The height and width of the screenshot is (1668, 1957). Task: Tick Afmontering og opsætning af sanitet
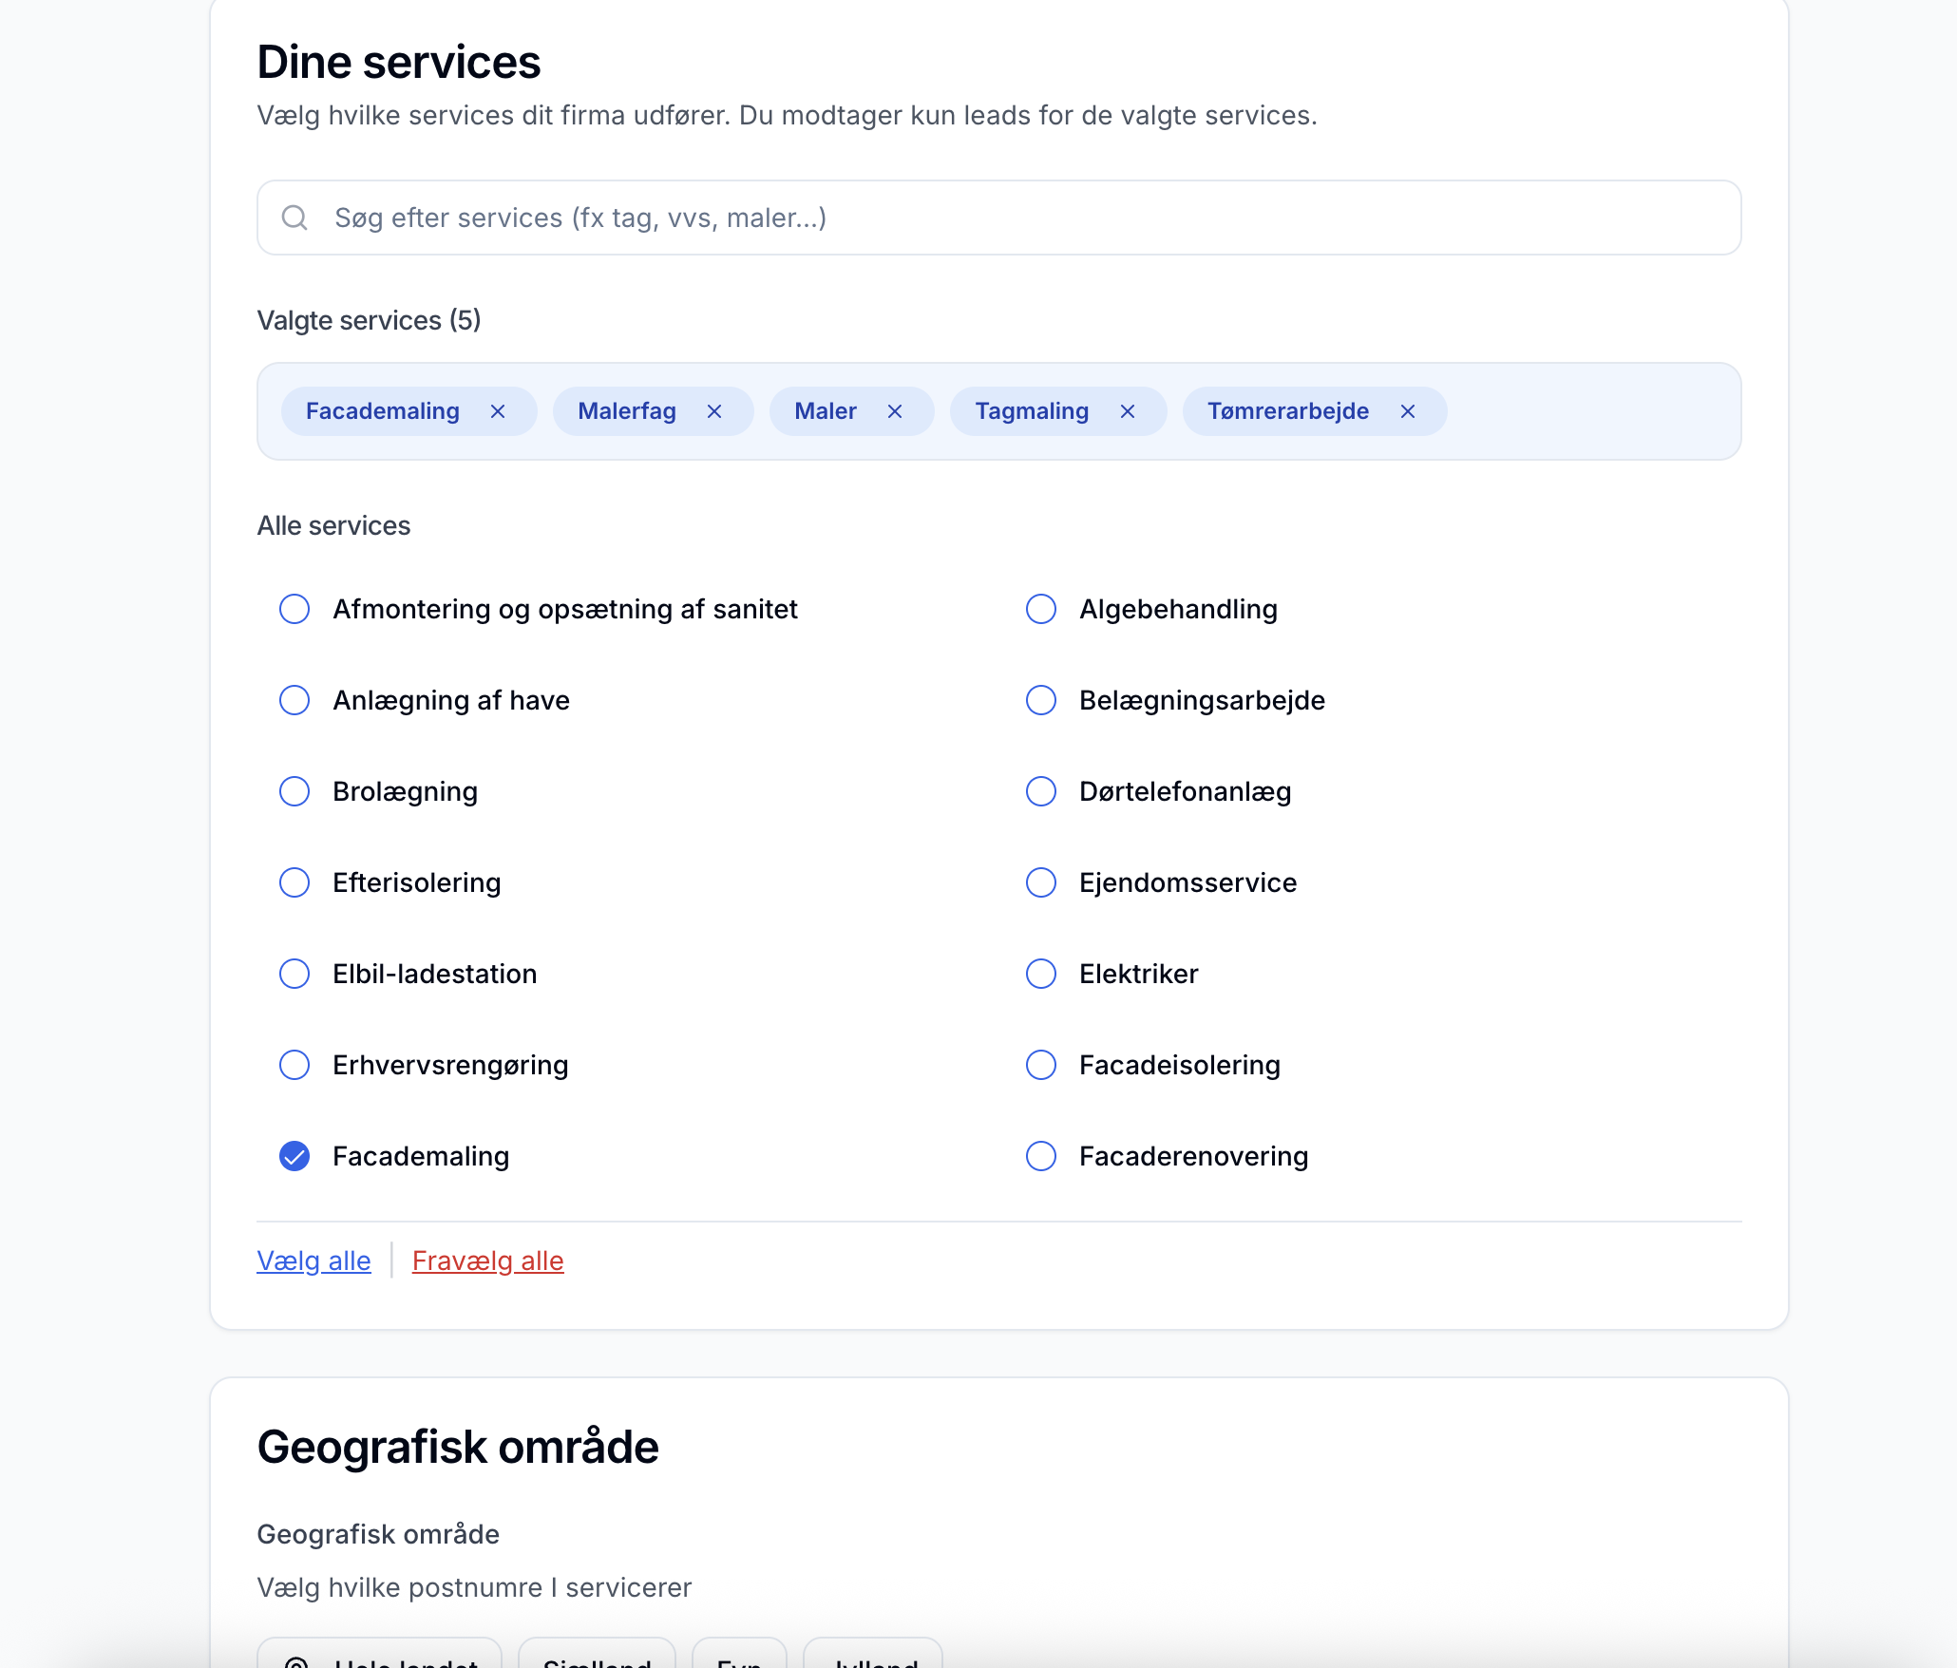[x=294, y=609]
